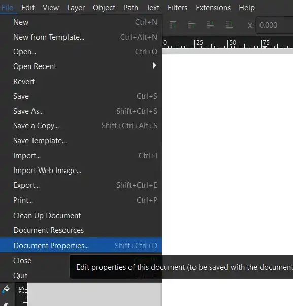Choose Close in the File menu
Viewport: 293px width, 306px height.
(x=22, y=261)
